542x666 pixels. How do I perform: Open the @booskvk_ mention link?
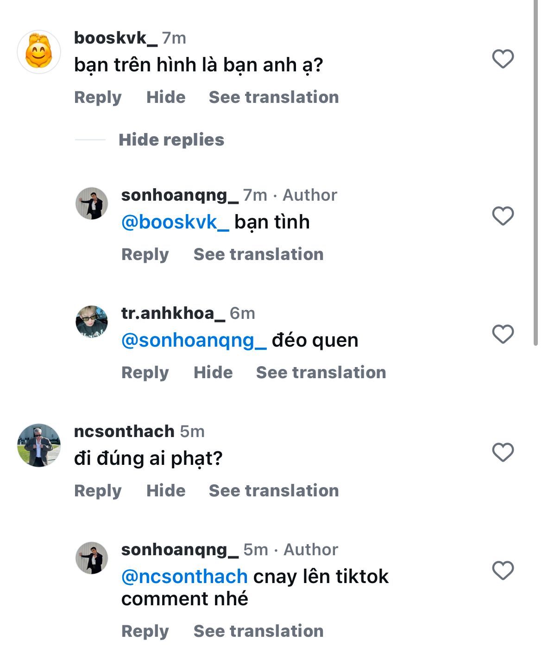pyautogui.click(x=175, y=222)
